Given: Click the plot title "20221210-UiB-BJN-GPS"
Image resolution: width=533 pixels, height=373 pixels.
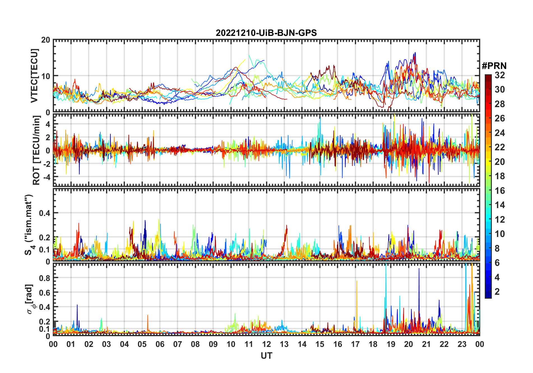Looking at the screenshot, I should [x=266, y=33].
